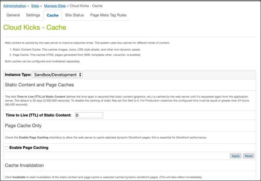
Task: Click the 'Web content is cached' intro sentence
Action: pos(87,43)
